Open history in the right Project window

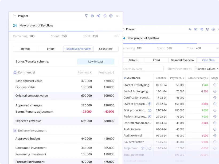(x=208, y=29)
